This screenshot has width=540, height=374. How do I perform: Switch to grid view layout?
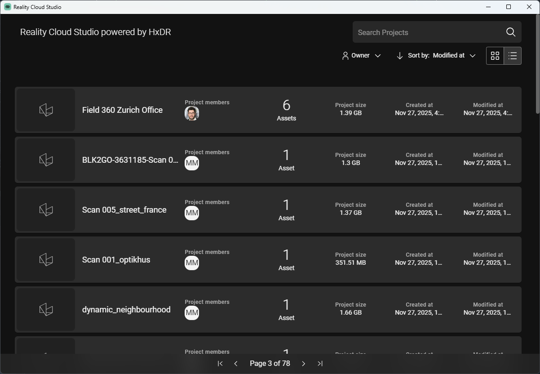[495, 56]
